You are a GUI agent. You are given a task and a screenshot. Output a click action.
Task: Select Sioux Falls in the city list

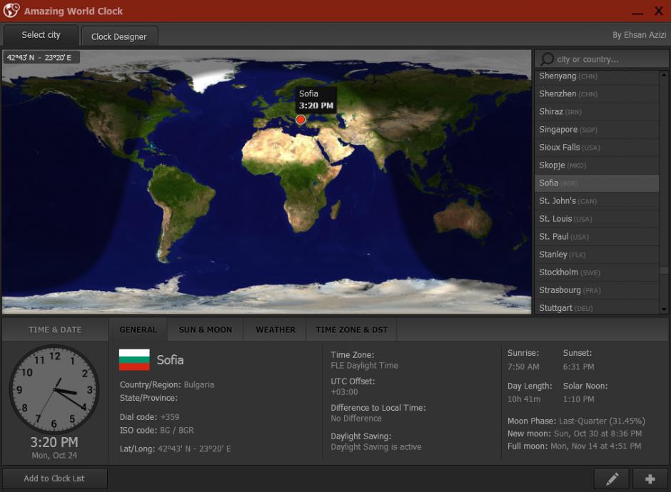pyautogui.click(x=597, y=148)
